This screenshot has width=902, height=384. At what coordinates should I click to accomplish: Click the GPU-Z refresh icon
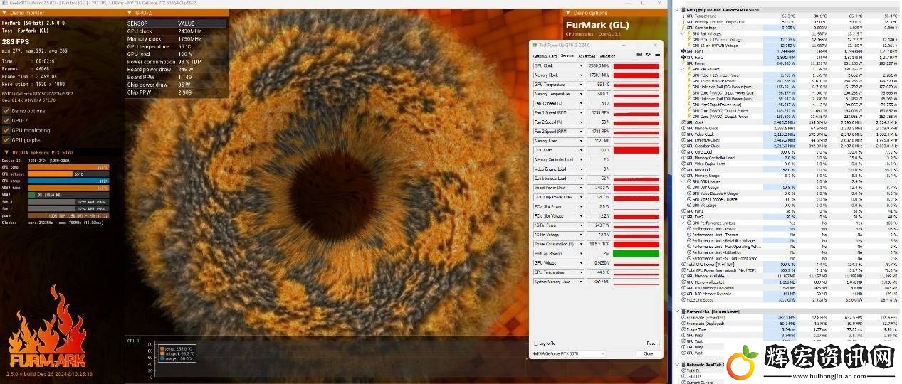[647, 55]
